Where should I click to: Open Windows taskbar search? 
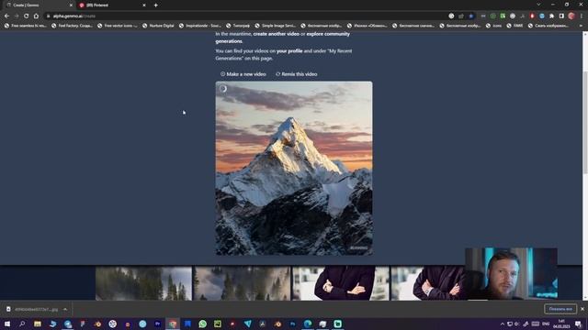(x=22, y=324)
